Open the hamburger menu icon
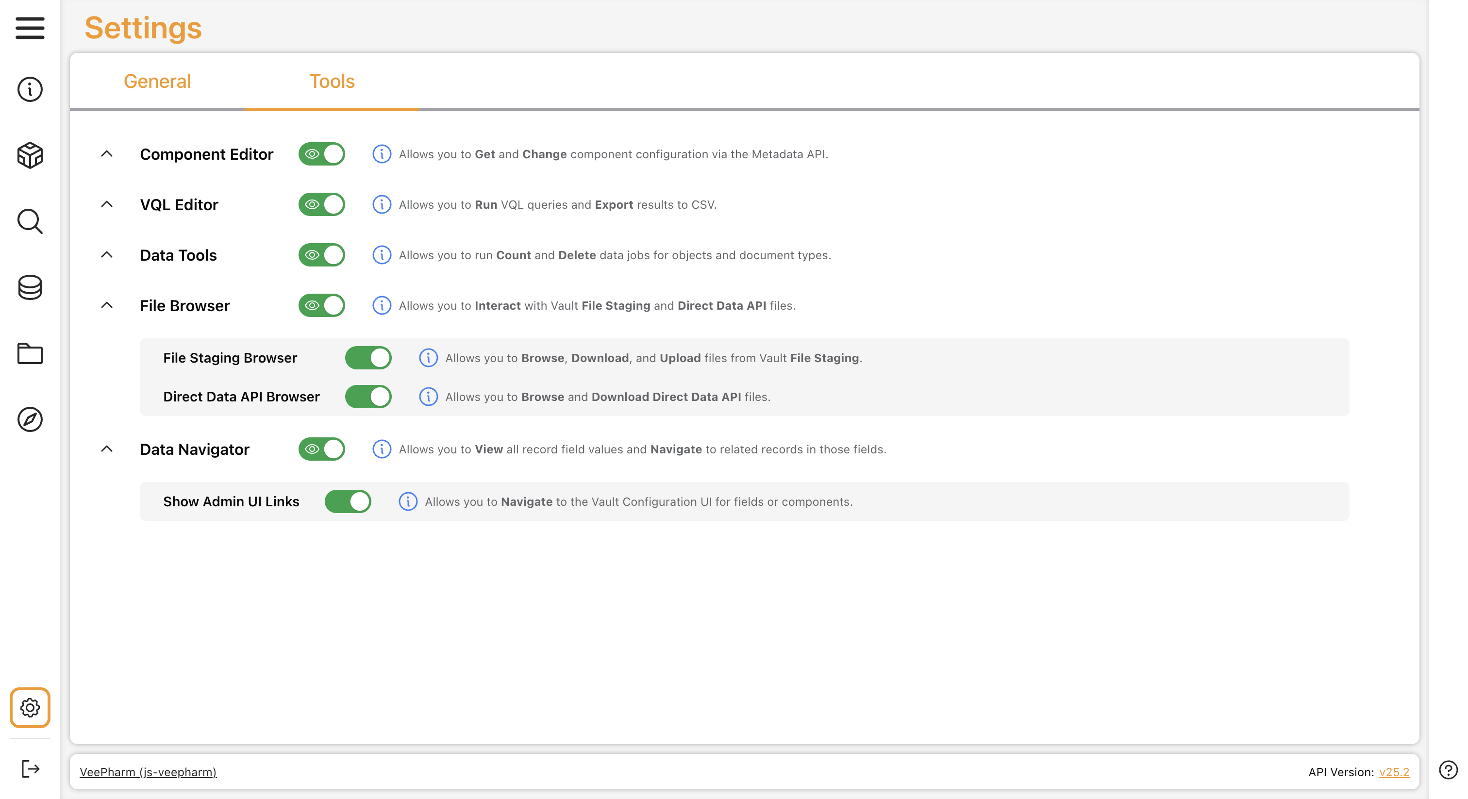Viewport: 1468px width, 799px height. click(30, 27)
